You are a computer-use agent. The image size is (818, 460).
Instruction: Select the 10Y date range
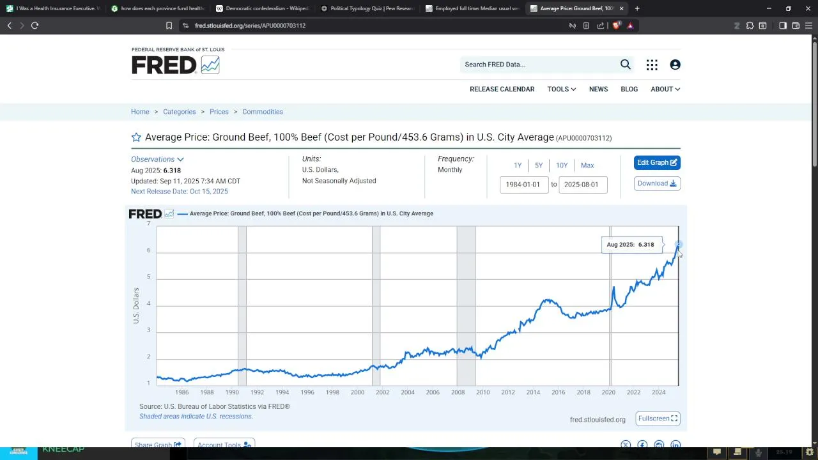click(562, 165)
